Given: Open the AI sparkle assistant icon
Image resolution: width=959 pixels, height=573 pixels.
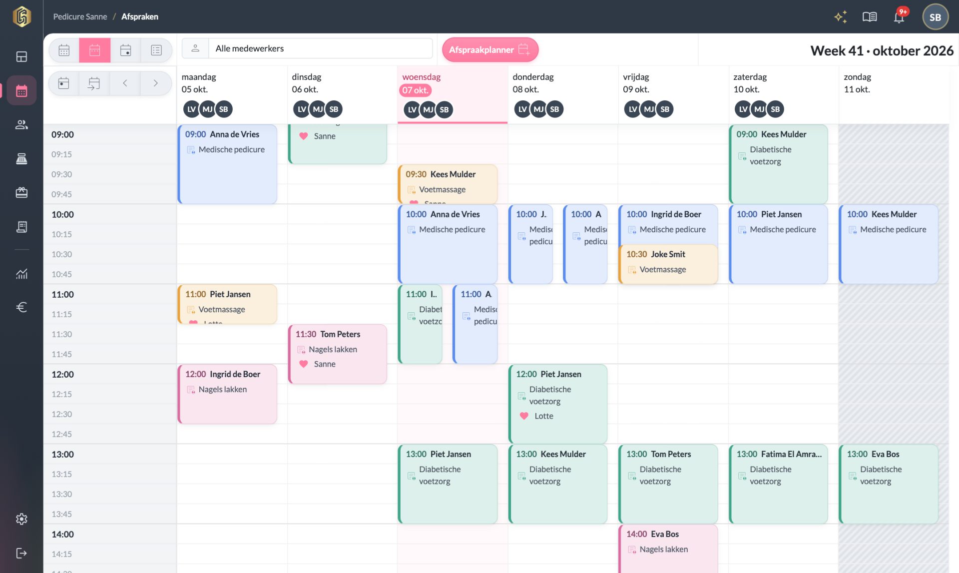Looking at the screenshot, I should click(x=841, y=17).
